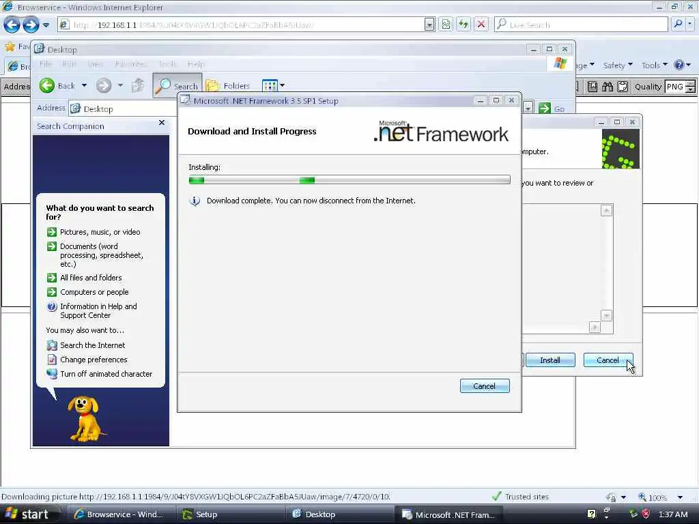Click the Live Search box
Viewport: 699px width, 524px height.
coord(582,25)
